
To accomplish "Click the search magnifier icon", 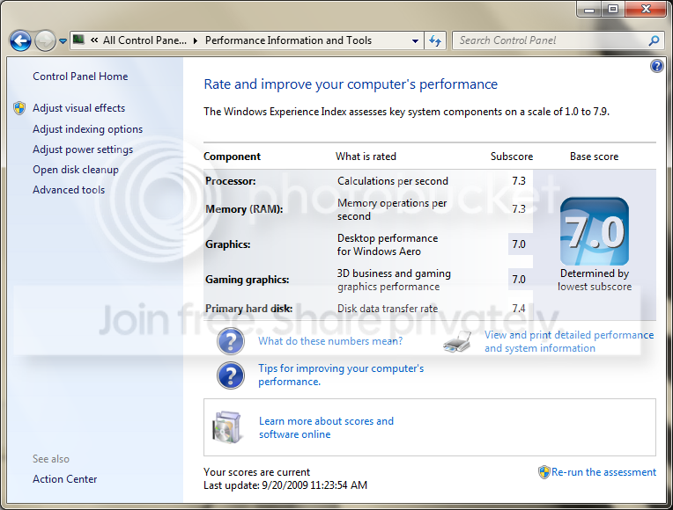I will click(x=654, y=40).
